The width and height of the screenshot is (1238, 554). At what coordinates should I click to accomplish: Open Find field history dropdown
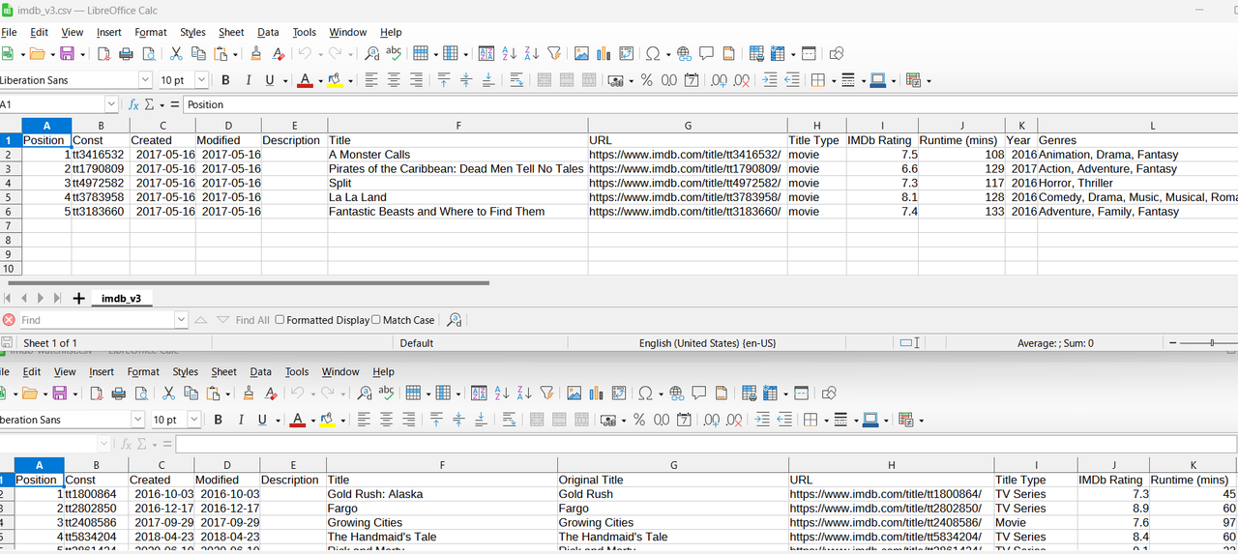[x=181, y=320]
